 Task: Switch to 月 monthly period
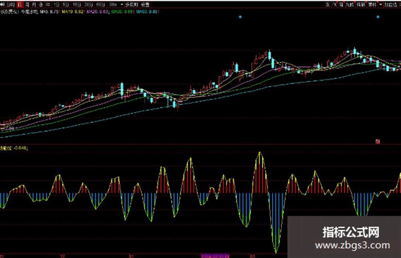(34, 4)
